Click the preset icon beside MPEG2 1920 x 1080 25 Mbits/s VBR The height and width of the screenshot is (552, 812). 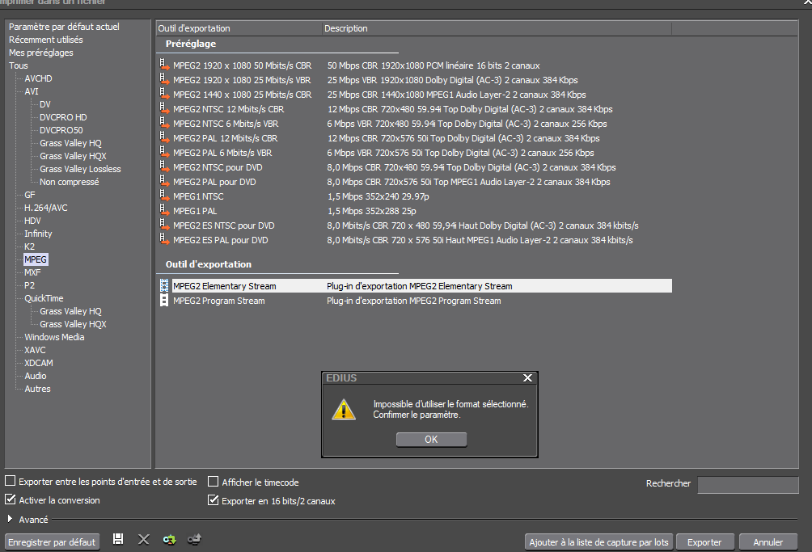[x=164, y=79]
